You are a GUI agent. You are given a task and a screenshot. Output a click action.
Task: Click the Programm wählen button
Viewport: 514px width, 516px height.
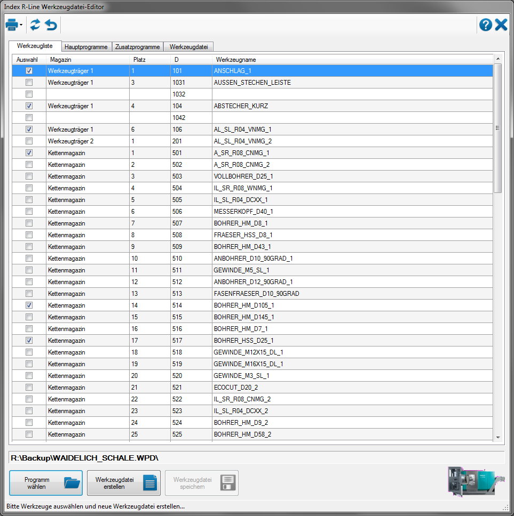[46, 483]
